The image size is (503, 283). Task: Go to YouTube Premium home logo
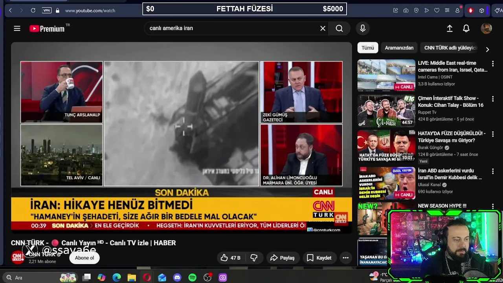coord(47,28)
